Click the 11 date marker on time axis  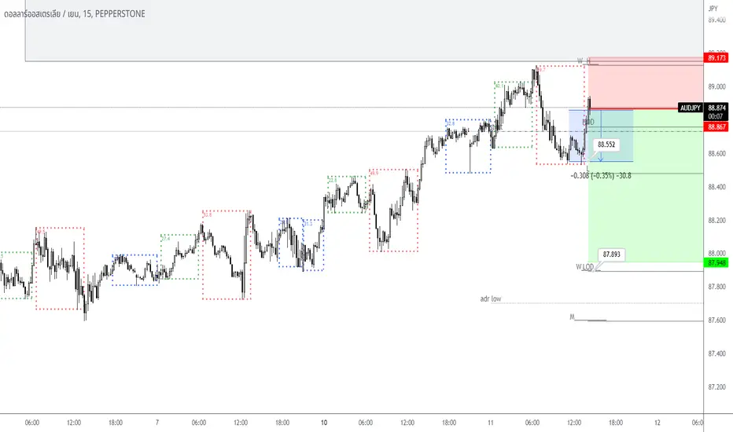[x=491, y=423]
